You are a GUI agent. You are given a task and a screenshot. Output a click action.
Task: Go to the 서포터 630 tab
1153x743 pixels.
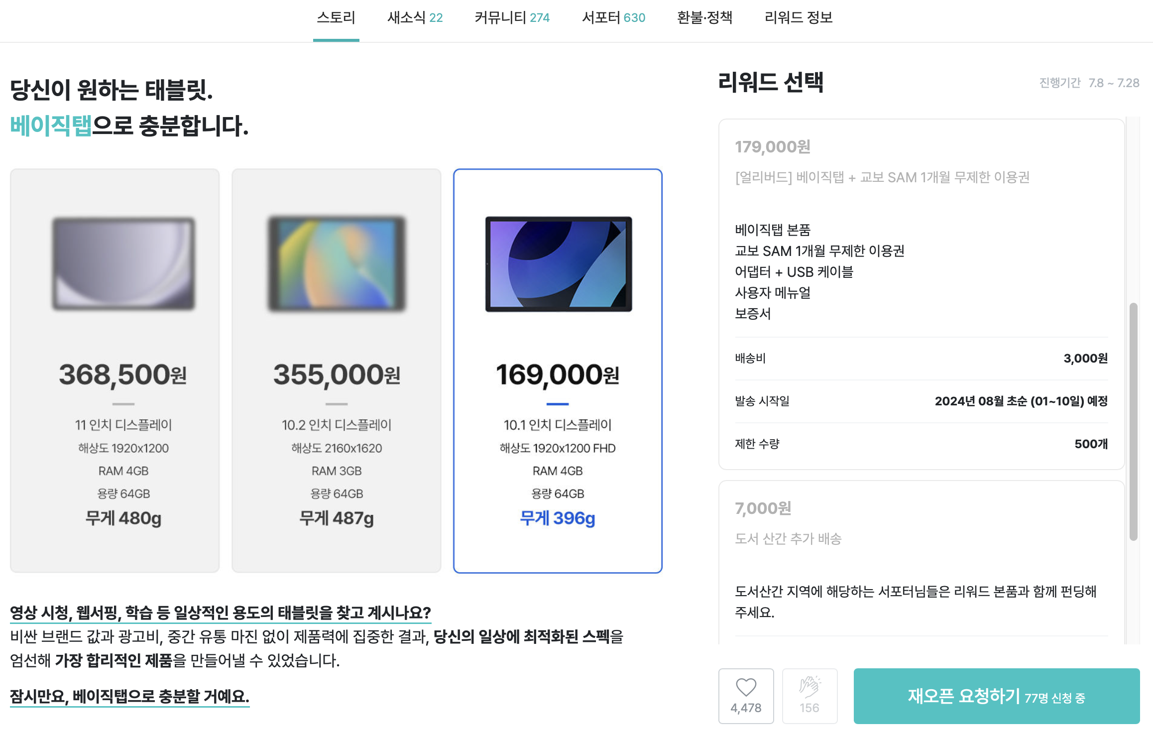613,18
